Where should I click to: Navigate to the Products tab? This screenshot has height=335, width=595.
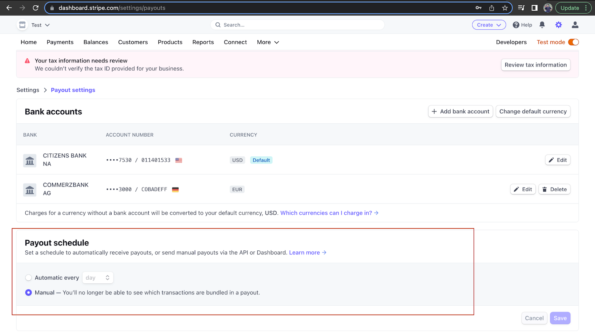point(170,42)
